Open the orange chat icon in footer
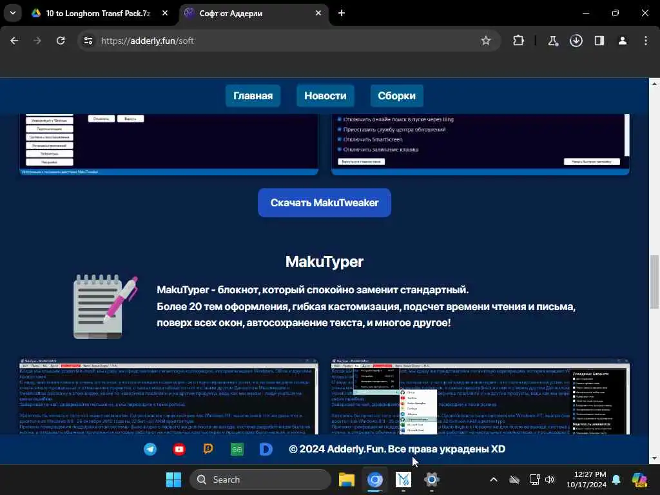 point(208,449)
